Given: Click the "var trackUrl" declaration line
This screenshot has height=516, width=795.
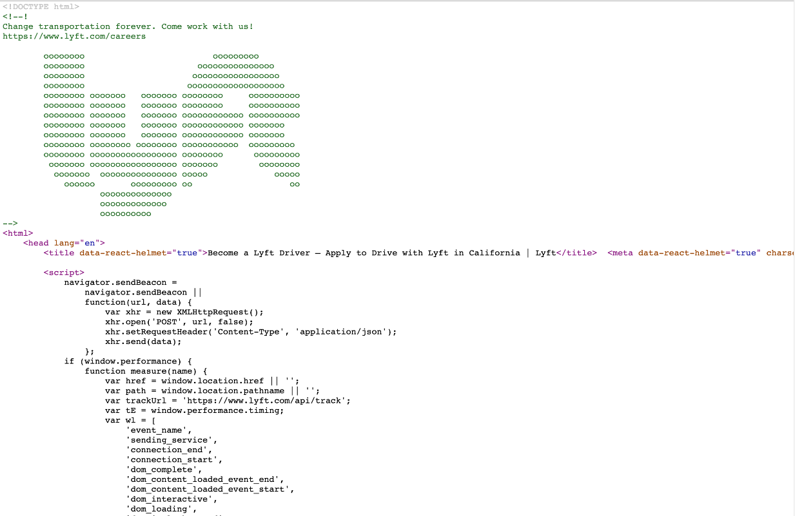Looking at the screenshot, I should point(228,400).
